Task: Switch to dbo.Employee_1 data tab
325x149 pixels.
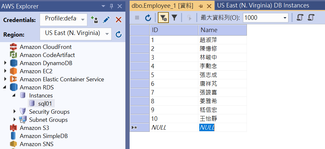Action: click(x=162, y=6)
